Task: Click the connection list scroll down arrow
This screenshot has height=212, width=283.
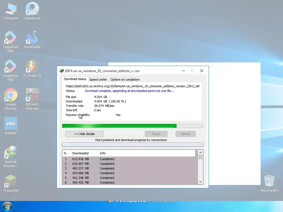Action: tap(200, 182)
